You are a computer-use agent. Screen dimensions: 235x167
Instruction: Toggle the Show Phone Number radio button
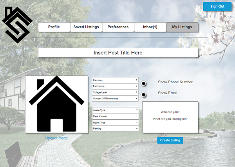143,83
